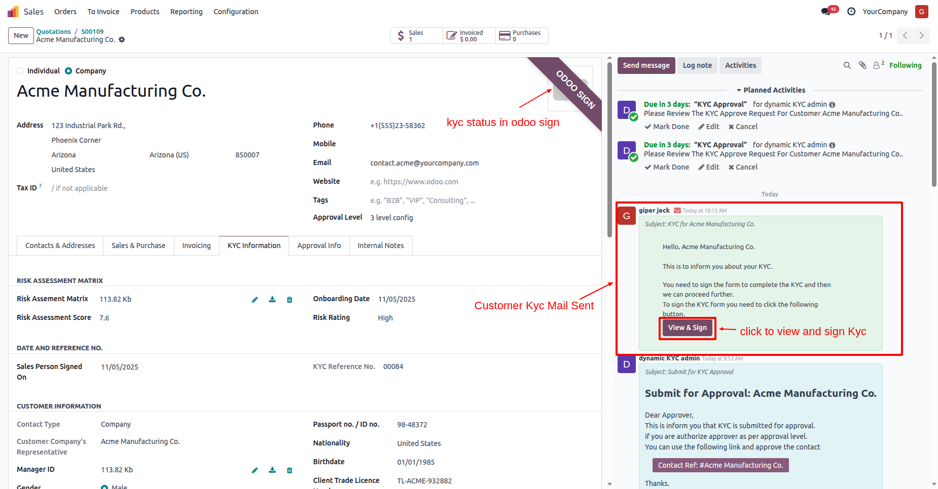Show info icon of the second KYC Approval activity
The image size is (938, 489).
coord(832,145)
